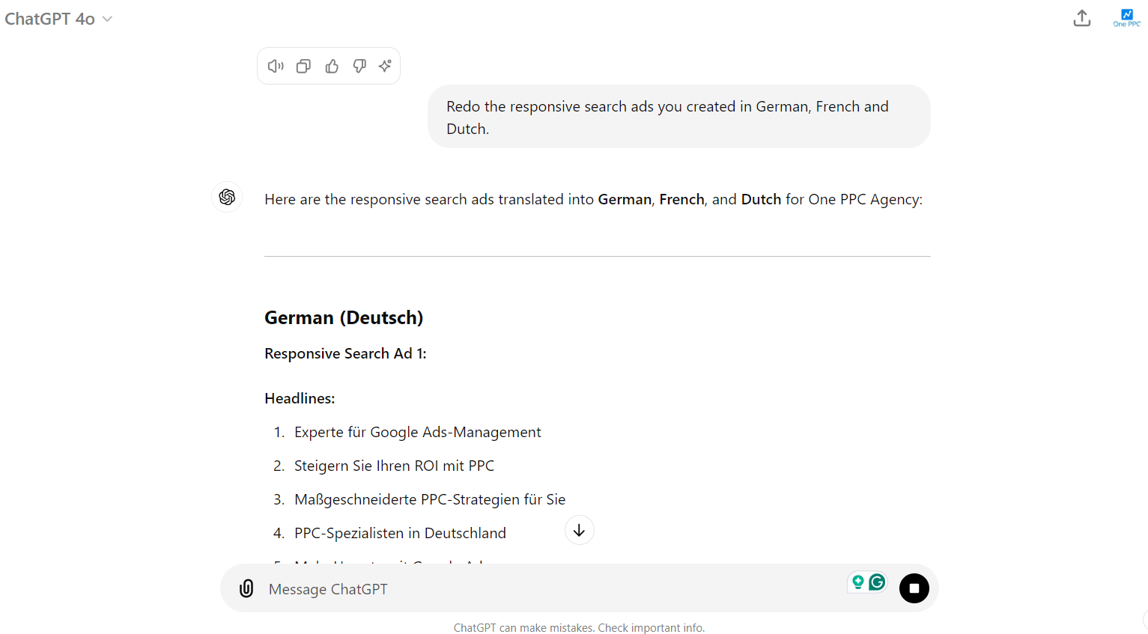Click headline Steigern Sie Ihren ROI mit PPC
Image resolution: width=1148 pixels, height=634 pixels.
(394, 466)
